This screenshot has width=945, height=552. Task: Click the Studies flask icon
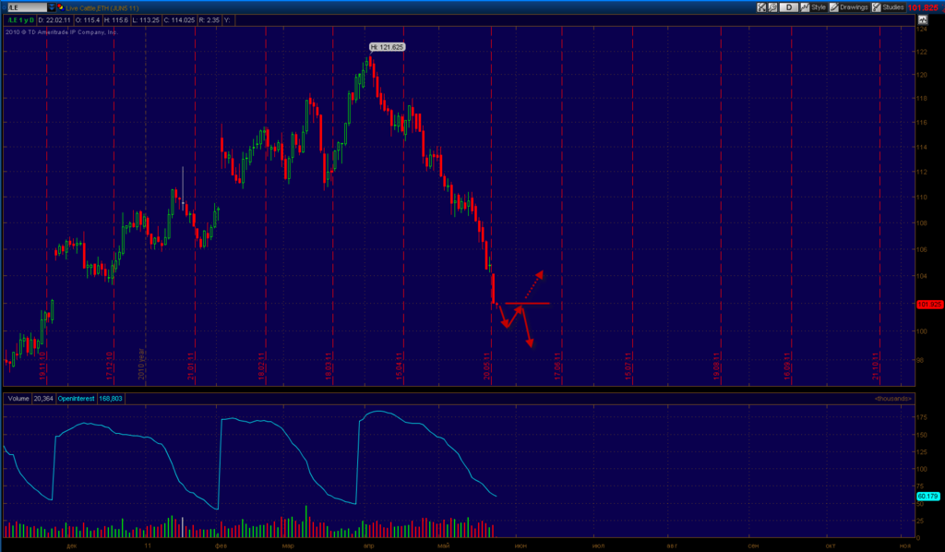pos(877,7)
